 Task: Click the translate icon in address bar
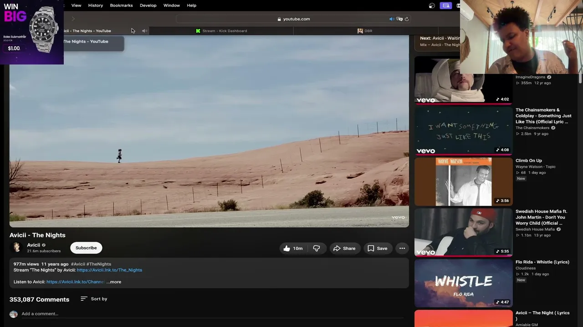tap(399, 19)
